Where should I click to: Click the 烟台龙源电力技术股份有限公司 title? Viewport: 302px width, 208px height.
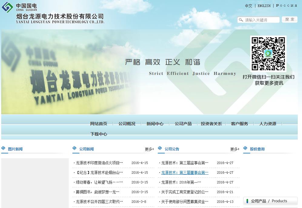click(x=60, y=16)
